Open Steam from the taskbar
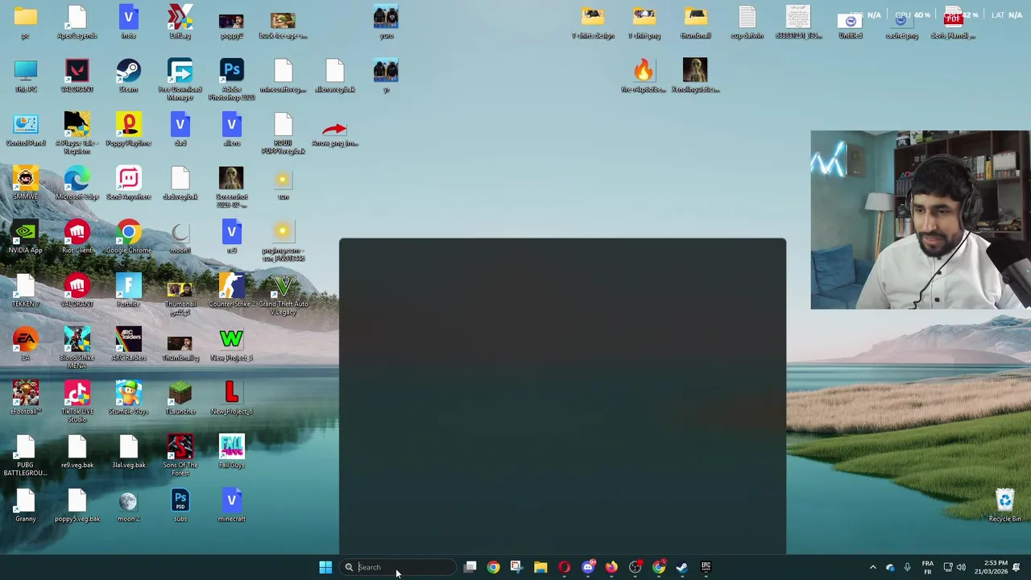This screenshot has width=1031, height=580. tap(682, 567)
